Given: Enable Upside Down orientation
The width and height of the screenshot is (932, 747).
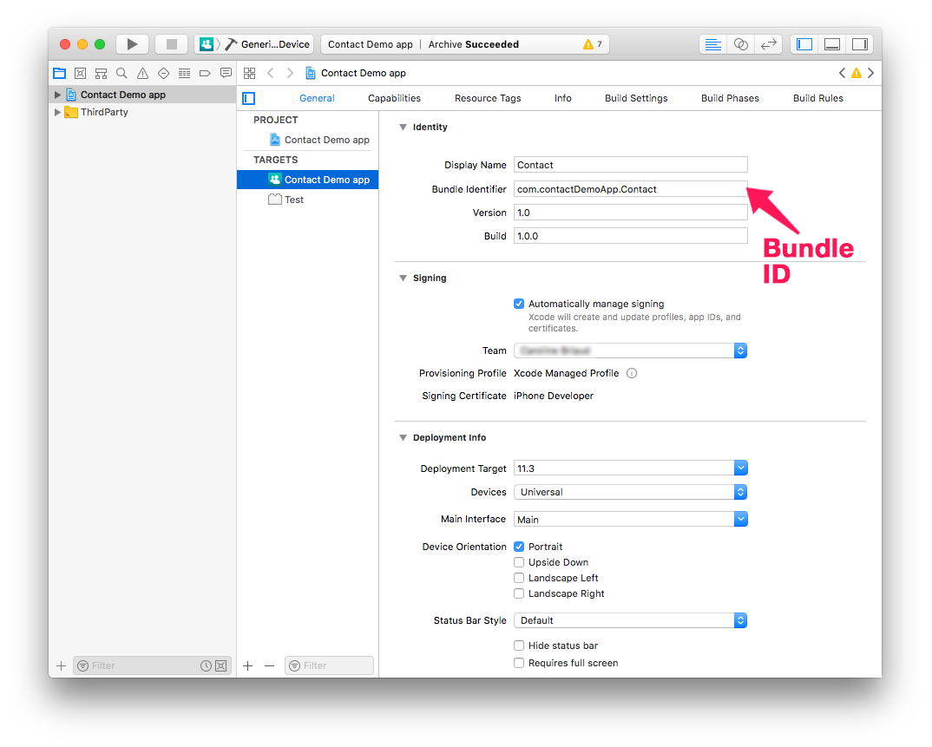Looking at the screenshot, I should coord(519,562).
